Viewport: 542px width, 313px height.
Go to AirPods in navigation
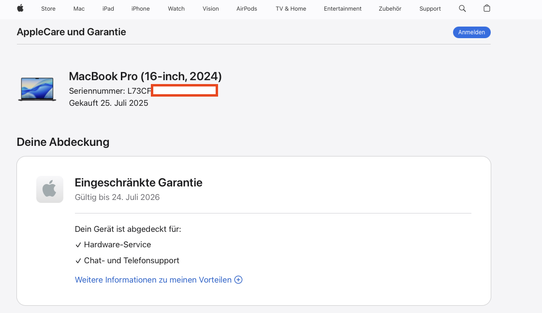pyautogui.click(x=247, y=9)
